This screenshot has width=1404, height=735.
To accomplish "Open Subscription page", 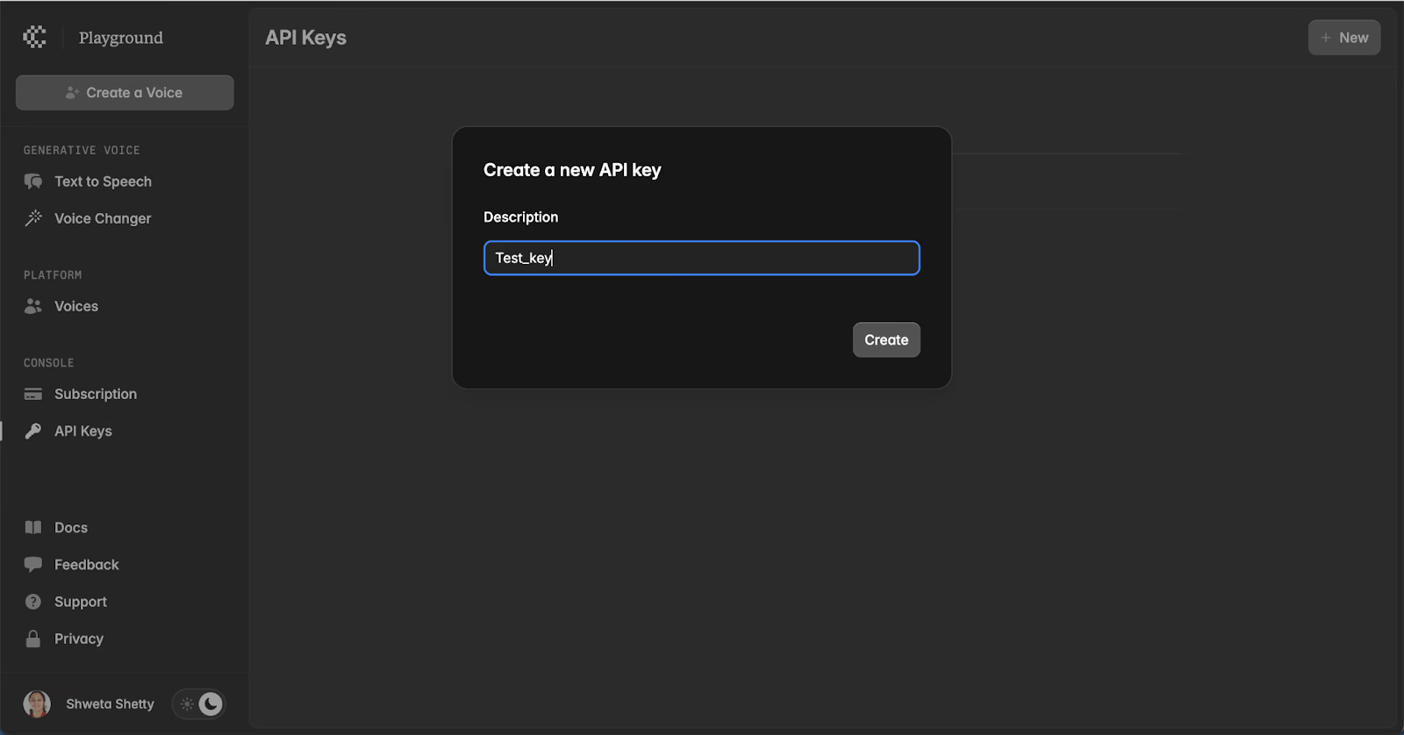I will (96, 394).
